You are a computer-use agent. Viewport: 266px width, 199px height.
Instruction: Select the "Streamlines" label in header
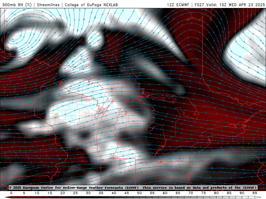48,5
